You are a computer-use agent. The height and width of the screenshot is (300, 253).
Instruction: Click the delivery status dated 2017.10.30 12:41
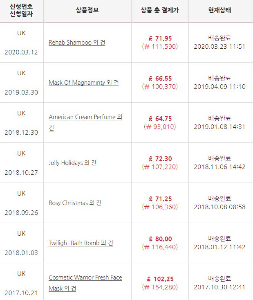[219, 283]
